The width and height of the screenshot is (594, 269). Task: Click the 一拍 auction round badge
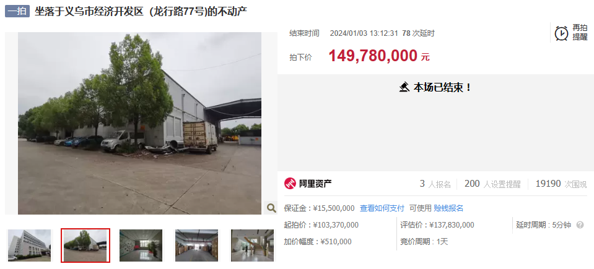[x=17, y=11]
